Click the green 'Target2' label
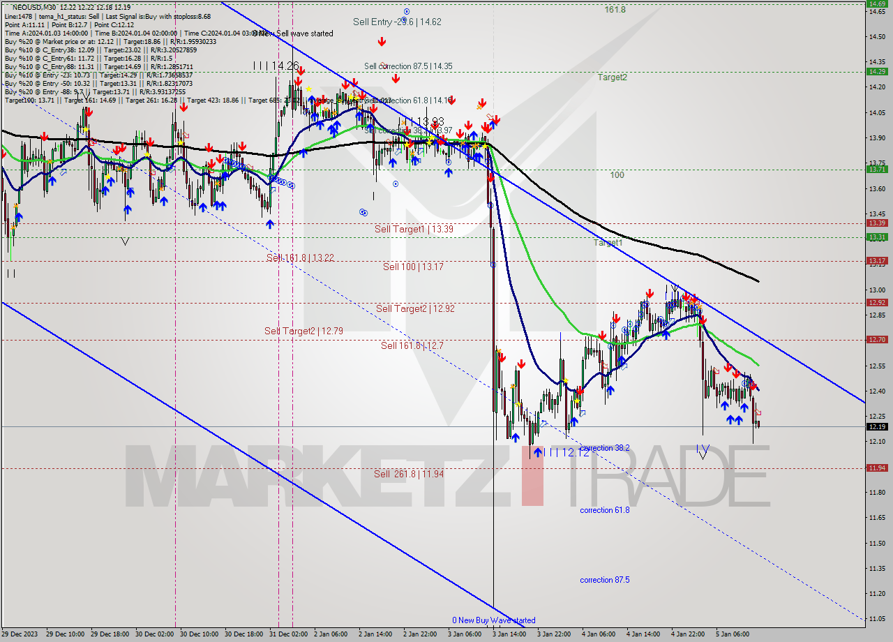This screenshot has height=642, width=893. pyautogui.click(x=612, y=77)
